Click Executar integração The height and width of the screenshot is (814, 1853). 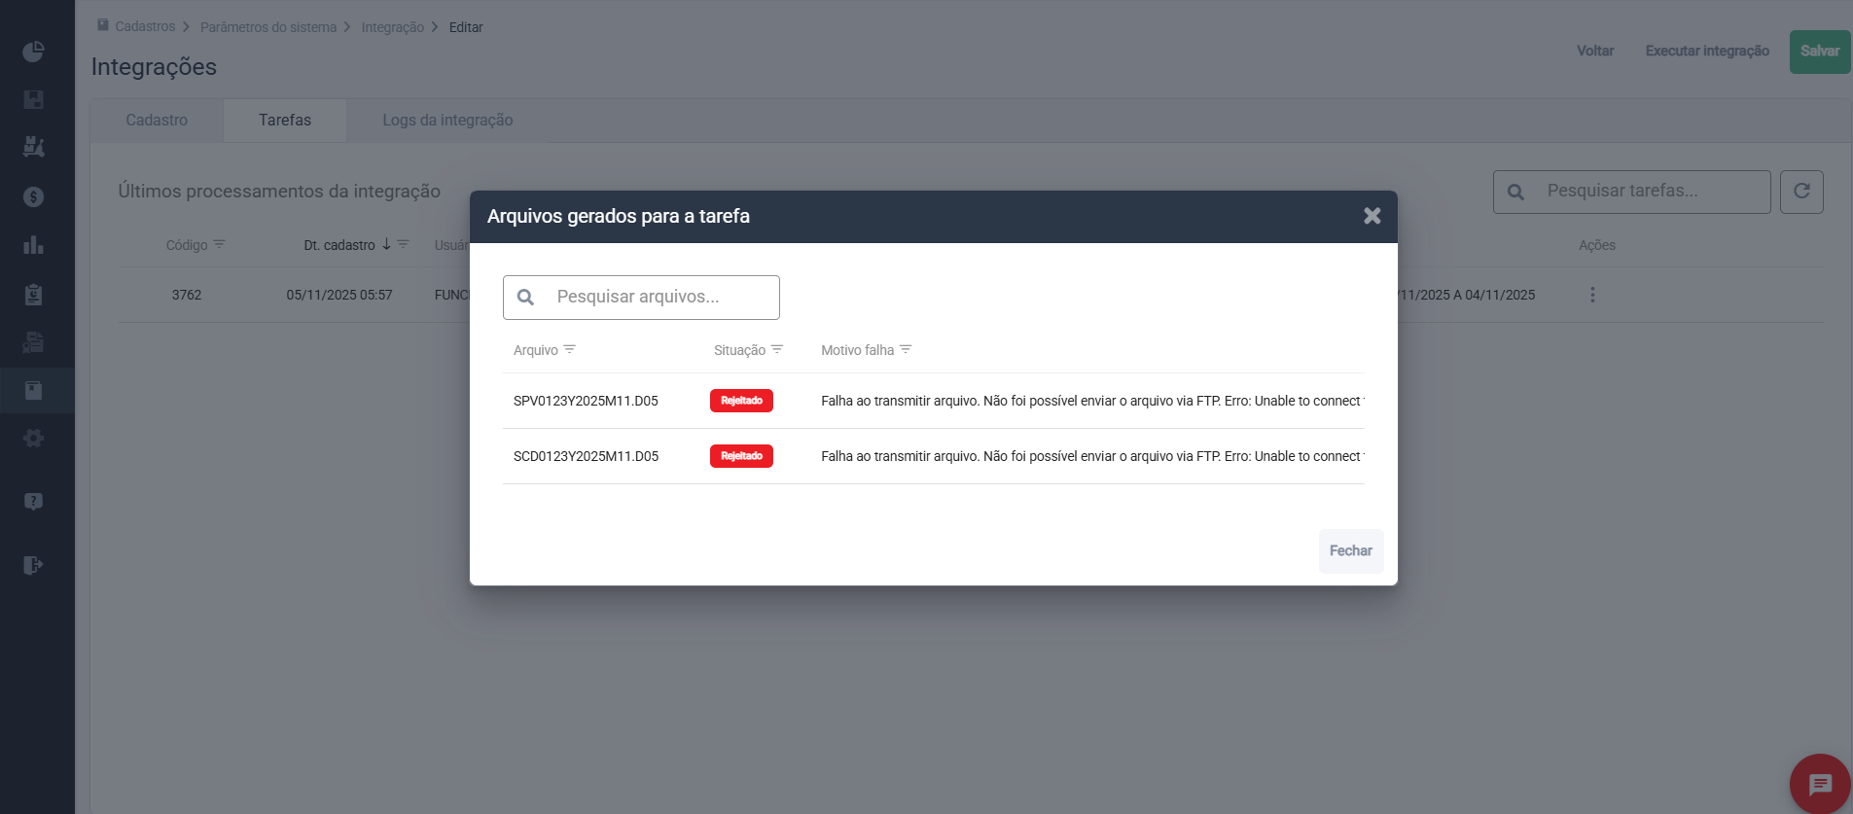click(1707, 51)
